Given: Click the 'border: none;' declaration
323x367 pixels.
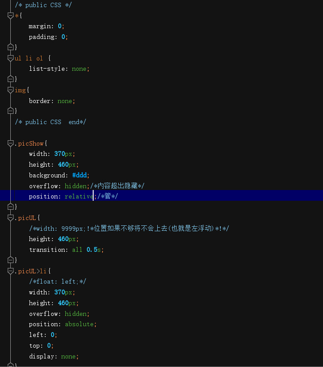Looking at the screenshot, I should (52, 101).
